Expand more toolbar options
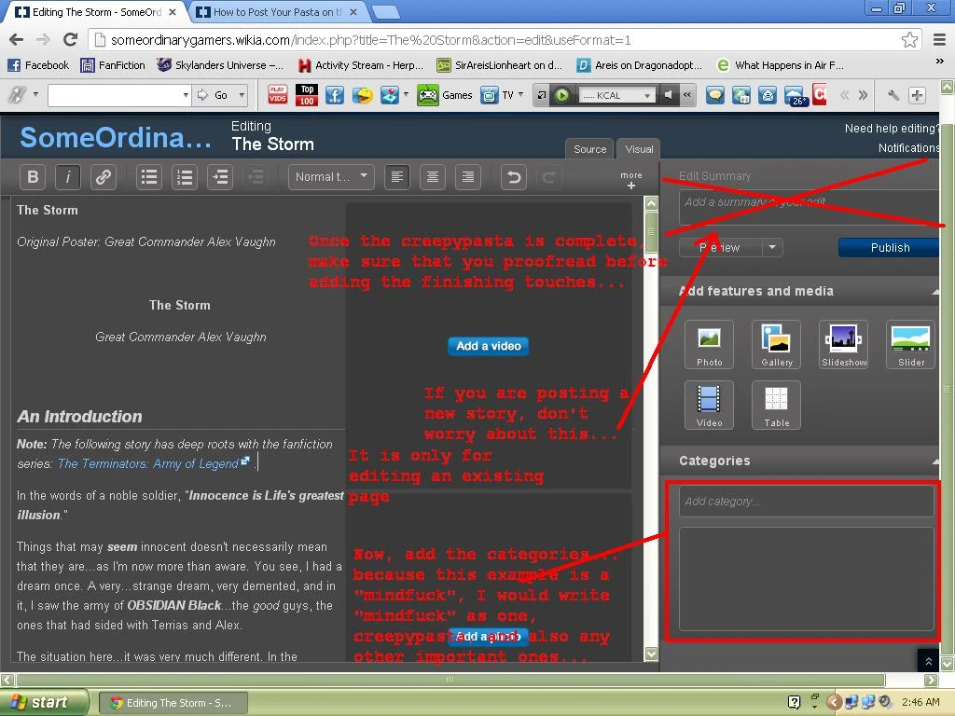Screen dimensions: 955x716 pos(631,180)
